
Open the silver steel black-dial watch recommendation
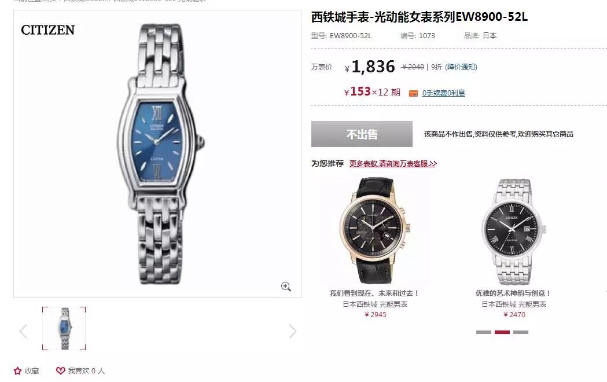click(x=514, y=232)
